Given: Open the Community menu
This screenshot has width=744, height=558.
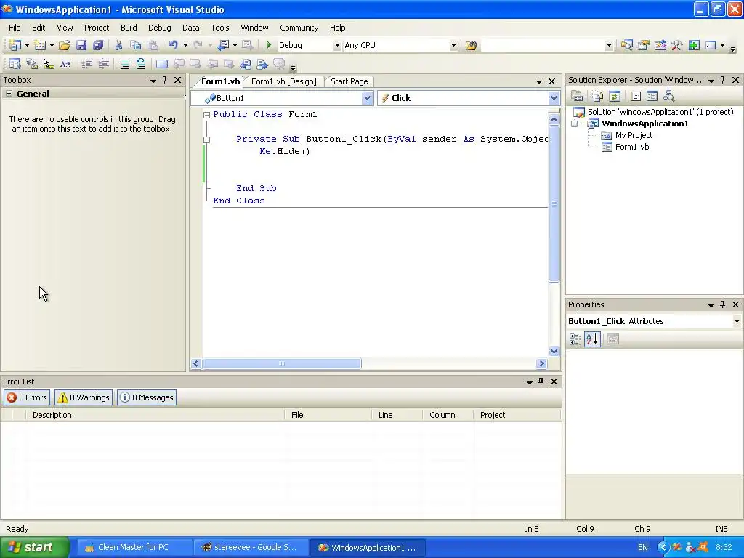Looking at the screenshot, I should (299, 28).
